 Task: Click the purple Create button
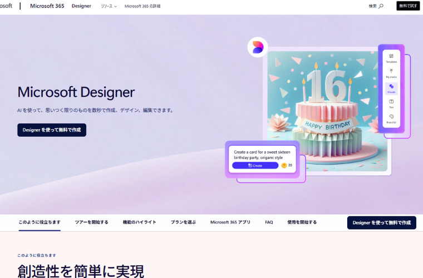pyautogui.click(x=255, y=165)
